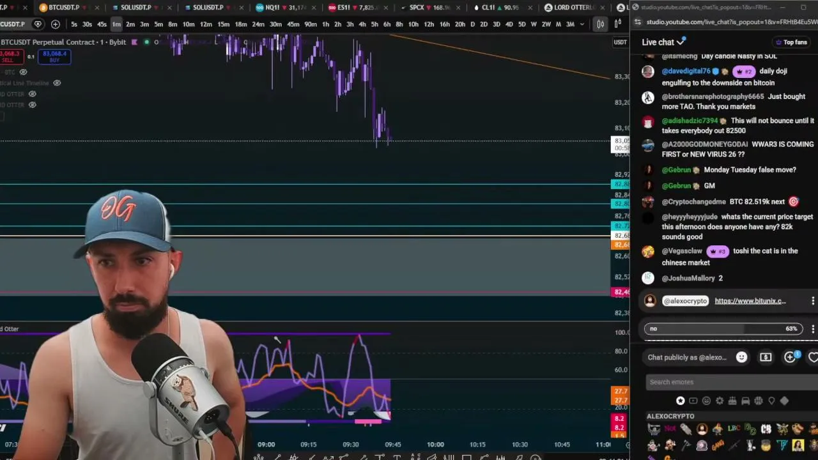The width and height of the screenshot is (818, 460).
Task: Select the gear-shaped emote category
Action: point(720,401)
